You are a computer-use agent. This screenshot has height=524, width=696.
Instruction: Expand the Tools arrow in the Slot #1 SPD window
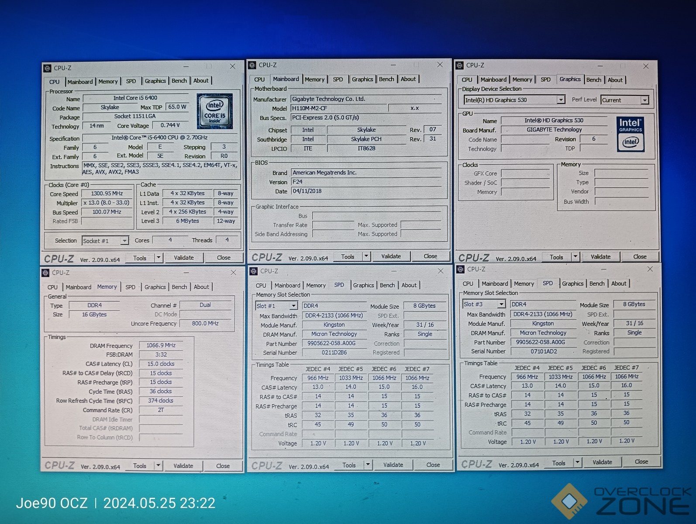point(368,465)
